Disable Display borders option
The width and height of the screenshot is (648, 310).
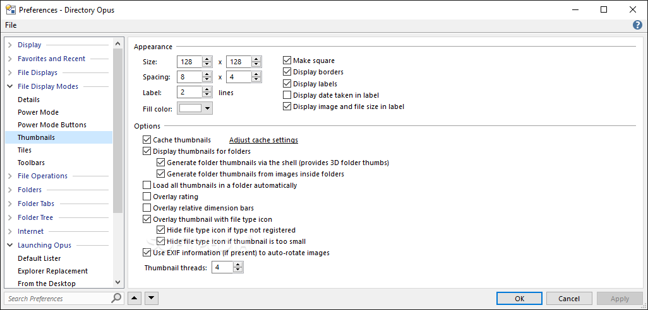click(287, 72)
